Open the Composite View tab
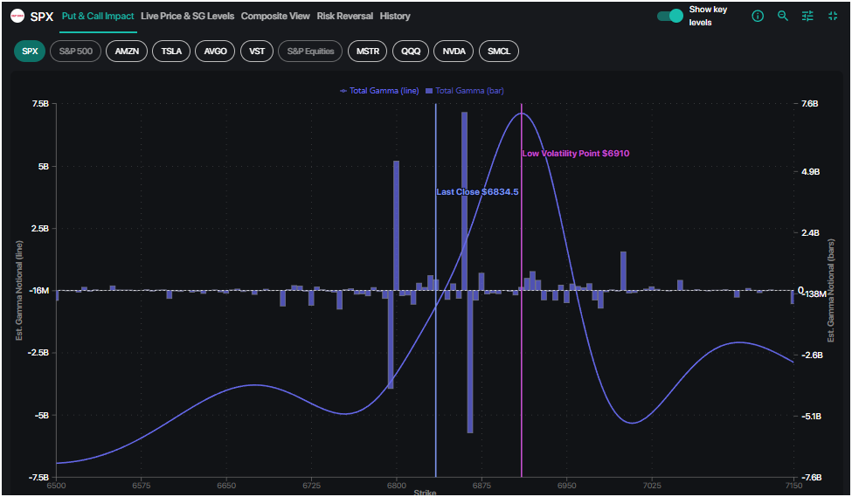 [x=275, y=16]
